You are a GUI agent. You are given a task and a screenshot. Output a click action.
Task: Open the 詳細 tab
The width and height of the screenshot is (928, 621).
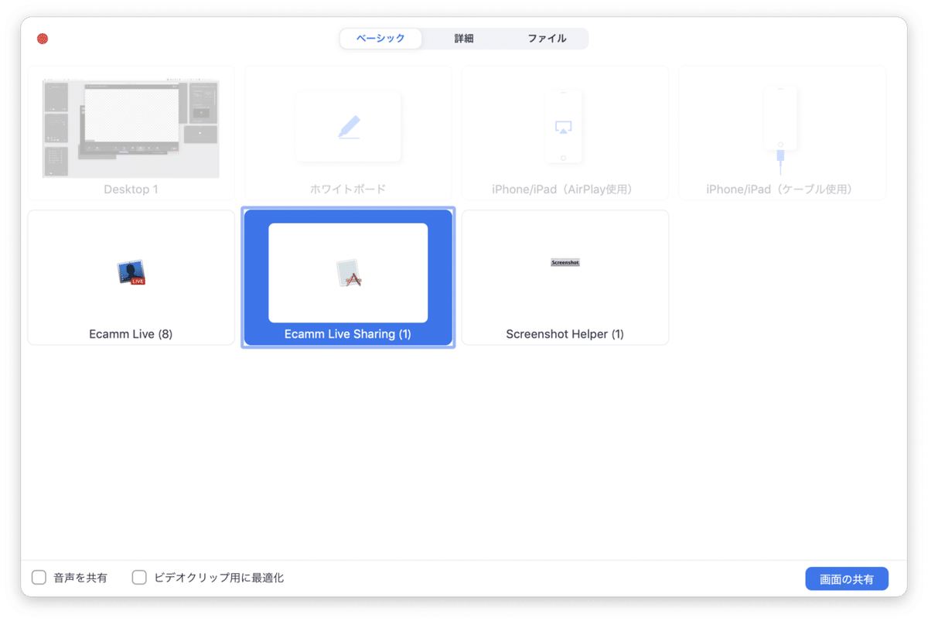tap(464, 39)
